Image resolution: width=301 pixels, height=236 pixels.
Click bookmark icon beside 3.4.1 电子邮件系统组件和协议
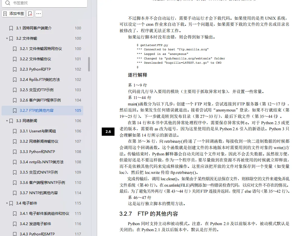click(15, 214)
